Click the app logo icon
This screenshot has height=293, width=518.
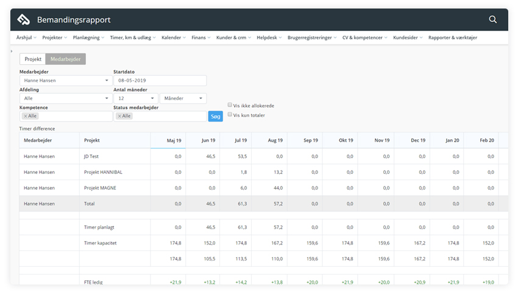(23, 19)
